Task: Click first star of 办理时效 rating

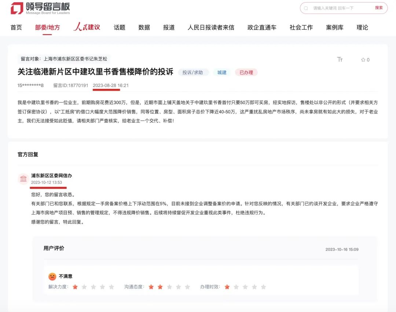Action: [x=227, y=287]
